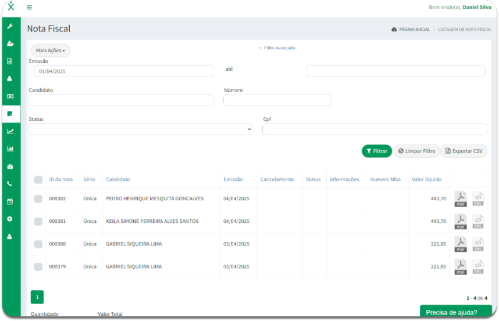499x321 pixels.
Task: Click the app logo in top-left corner
Action: [x=11, y=6]
